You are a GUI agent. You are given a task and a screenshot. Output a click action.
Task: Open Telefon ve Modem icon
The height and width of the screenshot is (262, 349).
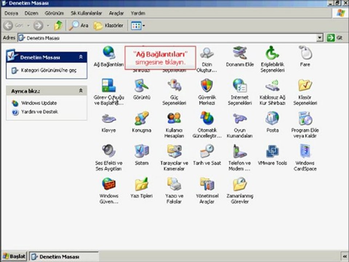click(x=240, y=151)
